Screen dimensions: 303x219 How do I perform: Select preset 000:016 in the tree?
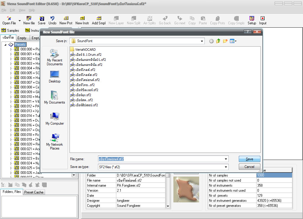[x=27, y=125]
